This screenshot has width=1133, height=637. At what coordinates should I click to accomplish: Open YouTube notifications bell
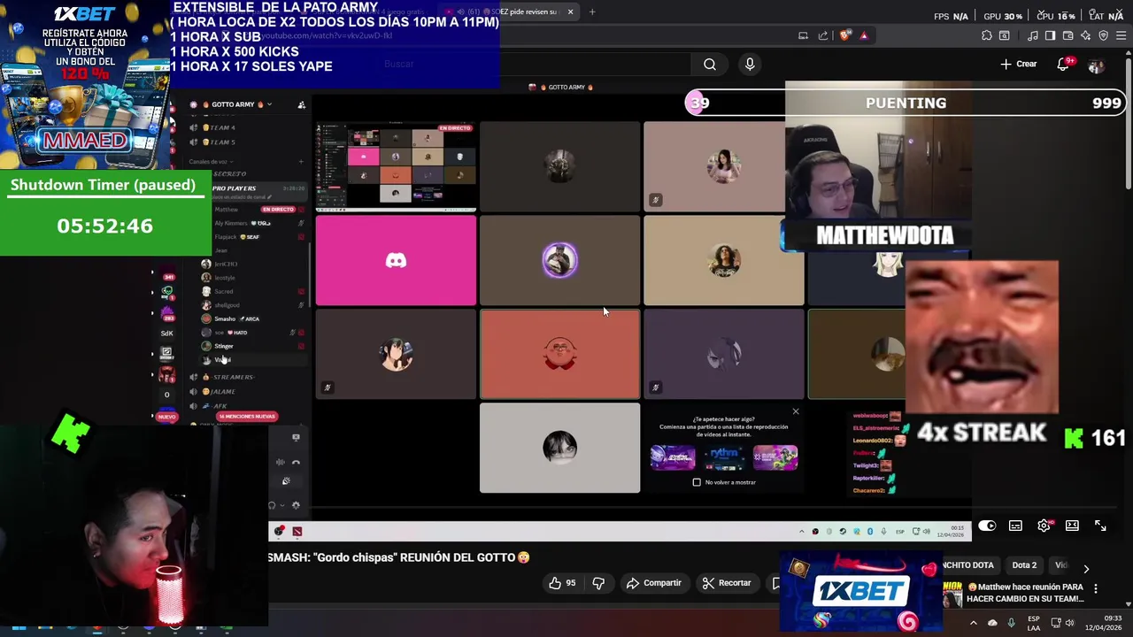pyautogui.click(x=1064, y=64)
